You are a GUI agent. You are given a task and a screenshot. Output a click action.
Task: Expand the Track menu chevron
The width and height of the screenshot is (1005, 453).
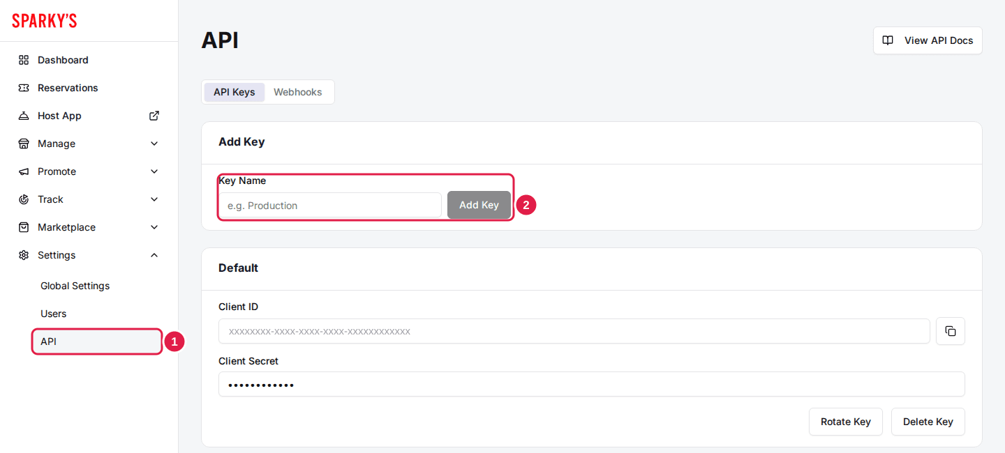point(154,199)
